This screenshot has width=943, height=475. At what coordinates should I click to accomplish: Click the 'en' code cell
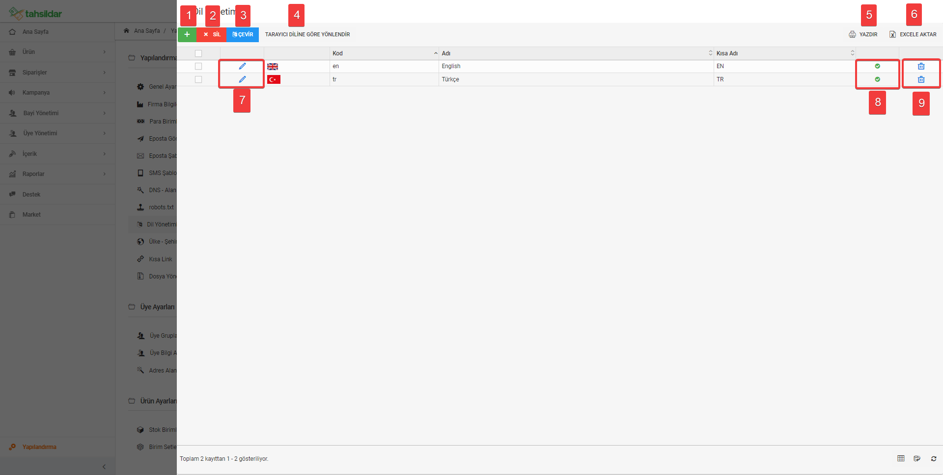pyautogui.click(x=384, y=66)
